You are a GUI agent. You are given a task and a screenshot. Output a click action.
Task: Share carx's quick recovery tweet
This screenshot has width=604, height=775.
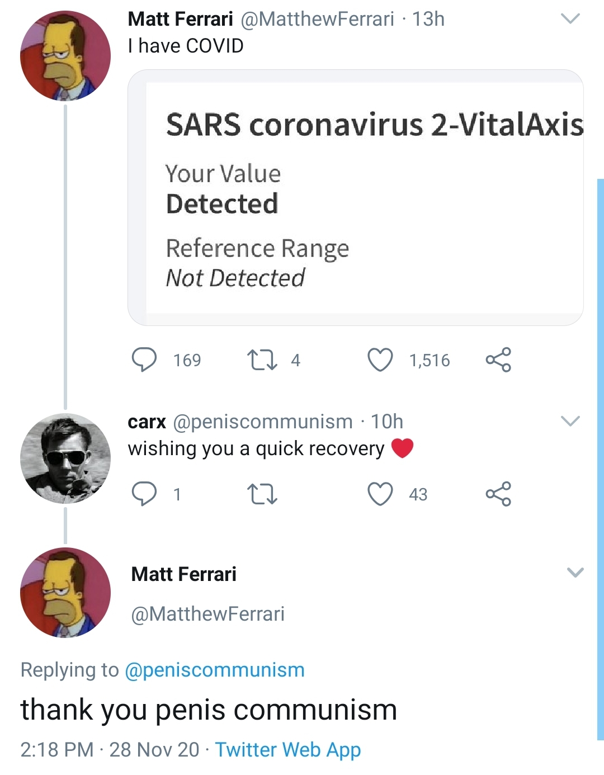[498, 494]
